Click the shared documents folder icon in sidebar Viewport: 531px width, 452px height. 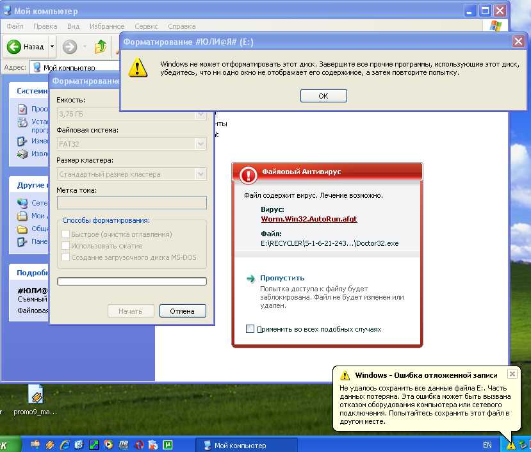22,229
